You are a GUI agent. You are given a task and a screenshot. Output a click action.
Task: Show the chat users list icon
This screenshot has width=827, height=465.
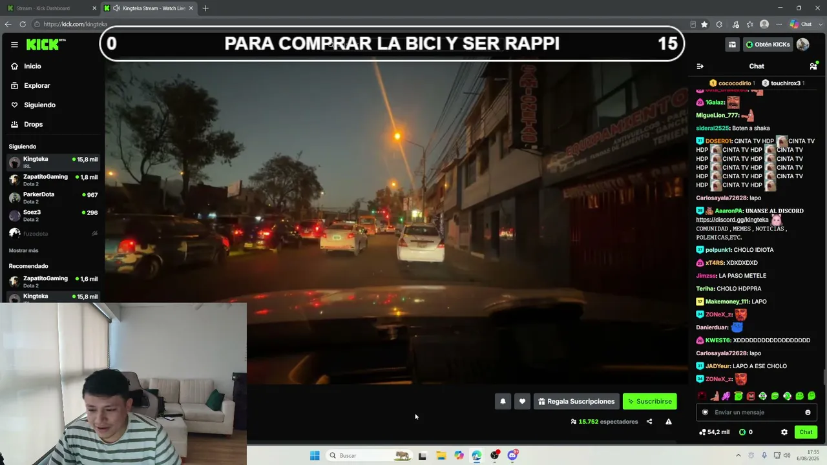pos(813,66)
